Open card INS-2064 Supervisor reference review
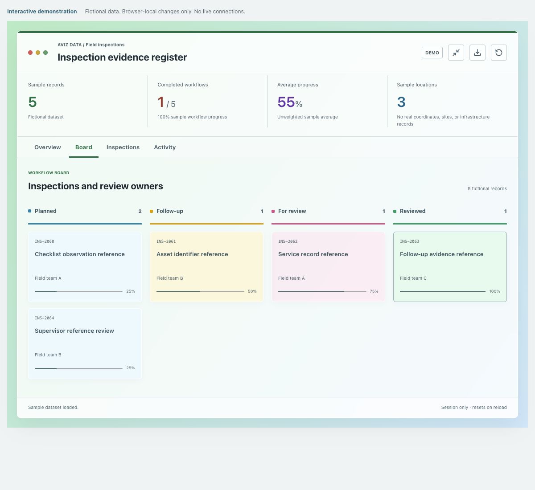Image resolution: width=535 pixels, height=490 pixels. (85, 343)
